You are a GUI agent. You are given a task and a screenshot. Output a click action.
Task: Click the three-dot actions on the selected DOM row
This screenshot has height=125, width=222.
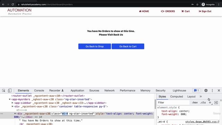(1, 114)
